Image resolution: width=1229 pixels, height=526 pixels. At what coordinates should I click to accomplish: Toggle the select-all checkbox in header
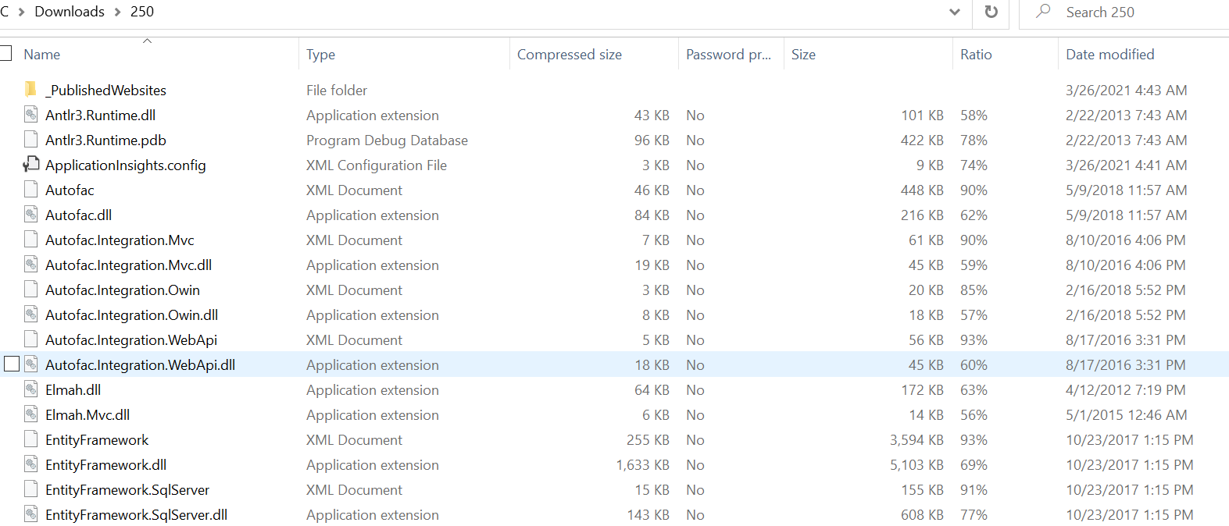pyautogui.click(x=5, y=53)
